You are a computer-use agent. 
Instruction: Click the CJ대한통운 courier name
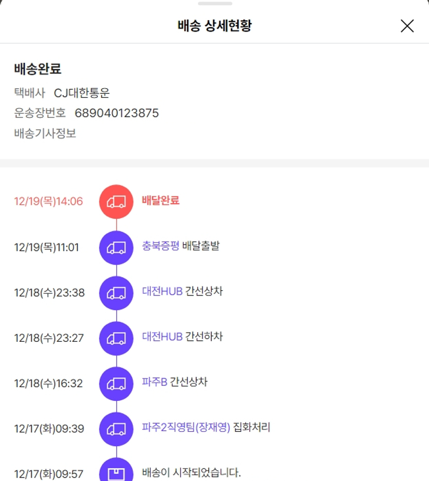click(81, 93)
